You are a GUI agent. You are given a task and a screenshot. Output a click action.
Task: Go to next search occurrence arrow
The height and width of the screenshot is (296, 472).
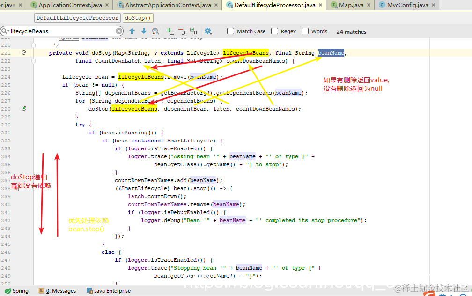coord(144,31)
